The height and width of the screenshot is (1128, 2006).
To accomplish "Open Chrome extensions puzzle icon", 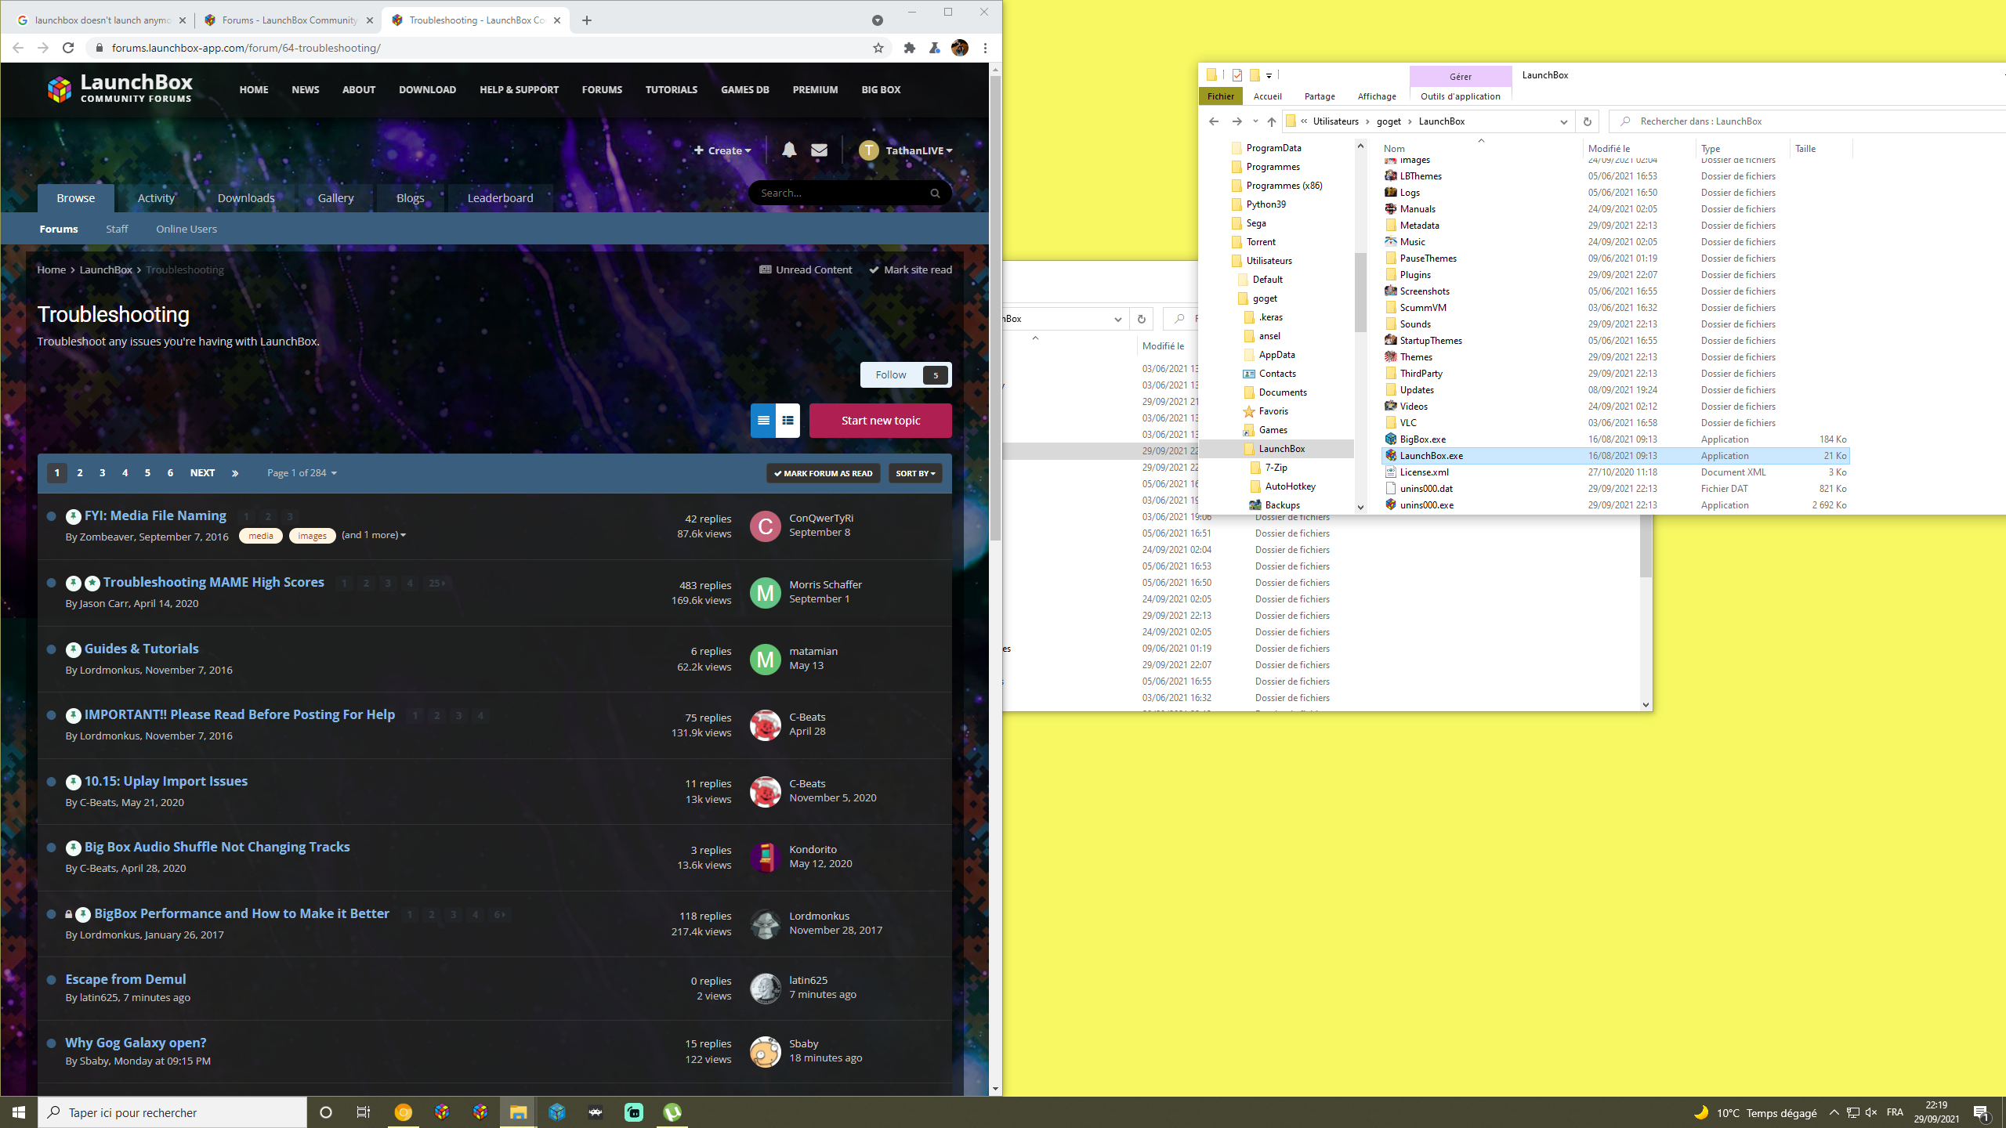I will coord(909,48).
